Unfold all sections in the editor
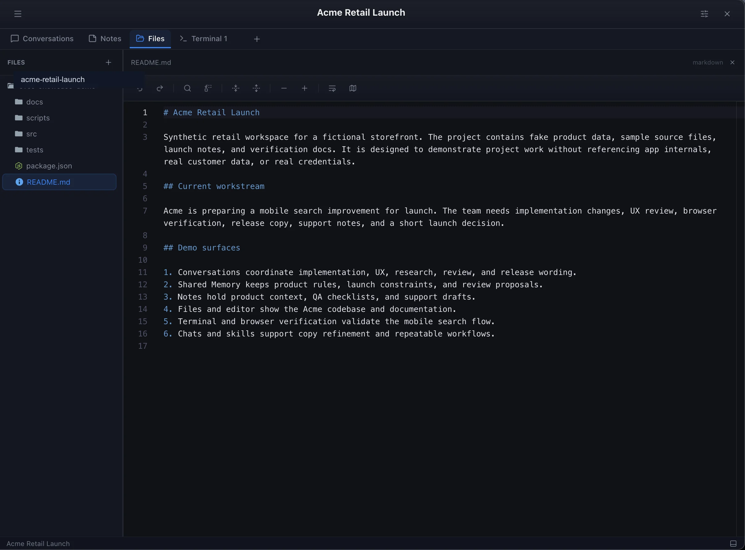Viewport: 745px width, 550px height. (256, 88)
